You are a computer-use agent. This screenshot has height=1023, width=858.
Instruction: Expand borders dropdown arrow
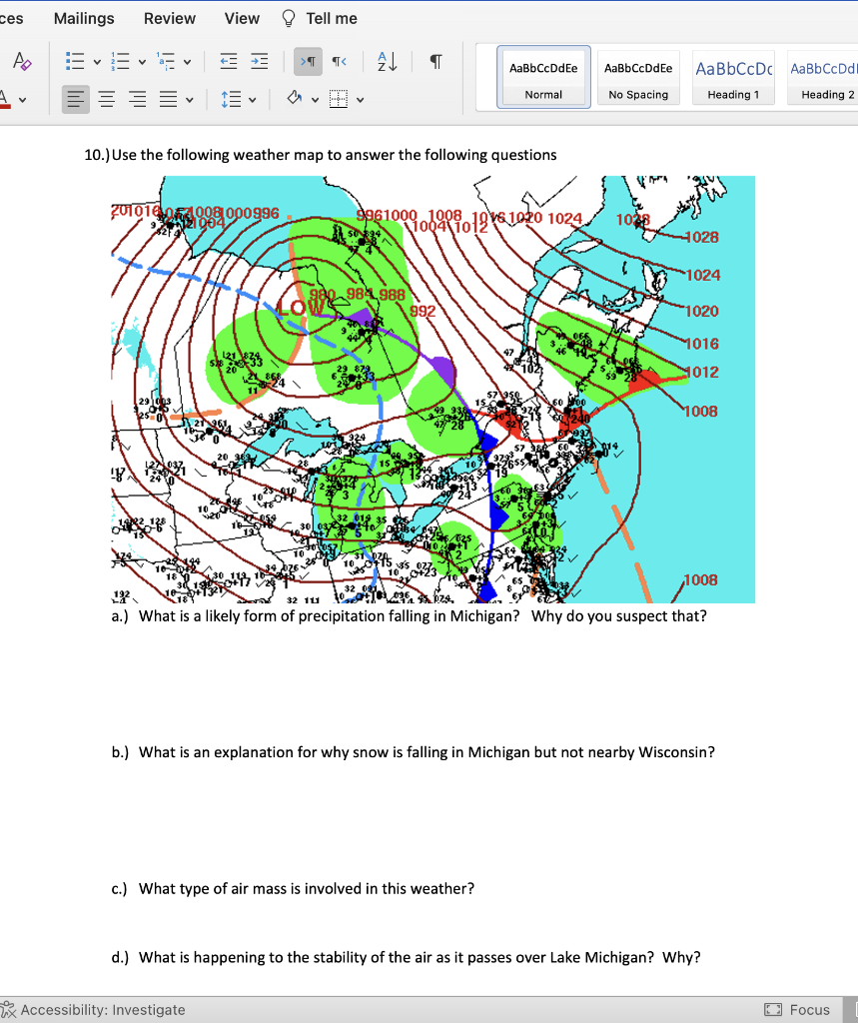pyautogui.click(x=360, y=101)
